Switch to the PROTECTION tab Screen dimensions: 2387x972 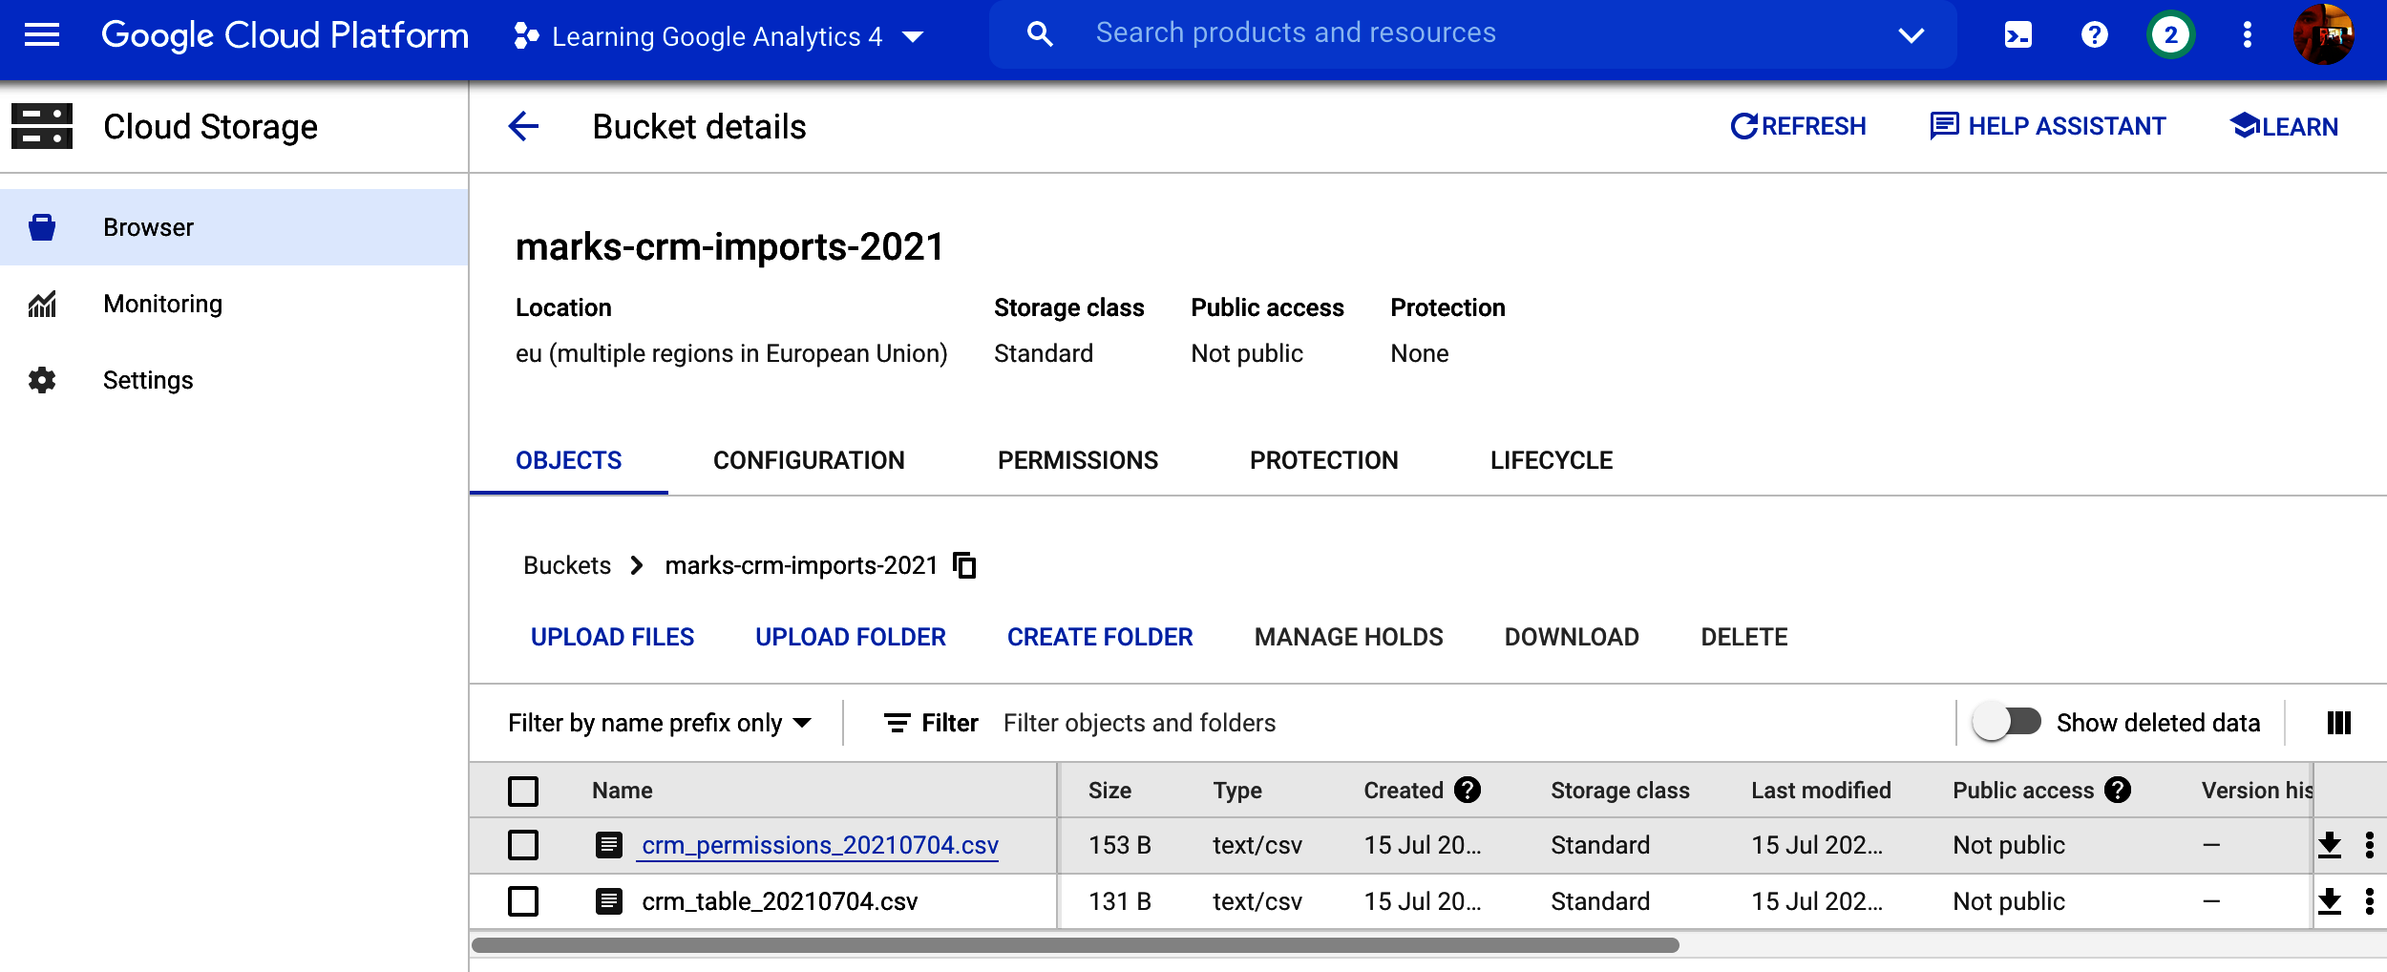tap(1324, 460)
